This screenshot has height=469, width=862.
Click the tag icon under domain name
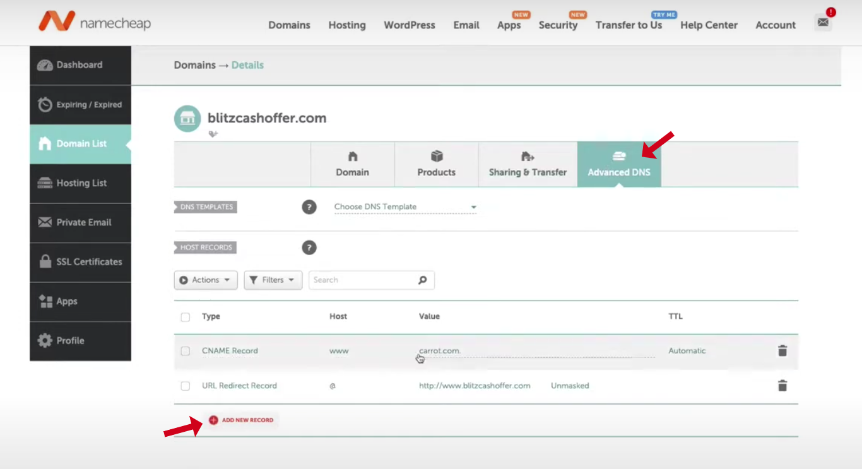click(x=213, y=134)
